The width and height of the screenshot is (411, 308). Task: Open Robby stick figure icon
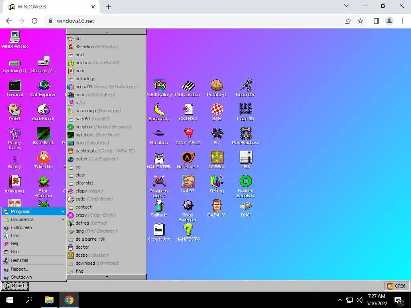(15, 162)
